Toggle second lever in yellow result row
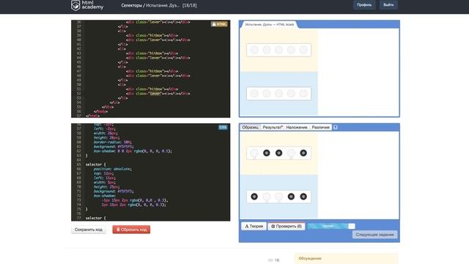This screenshot has height=264, width=469. click(267, 50)
